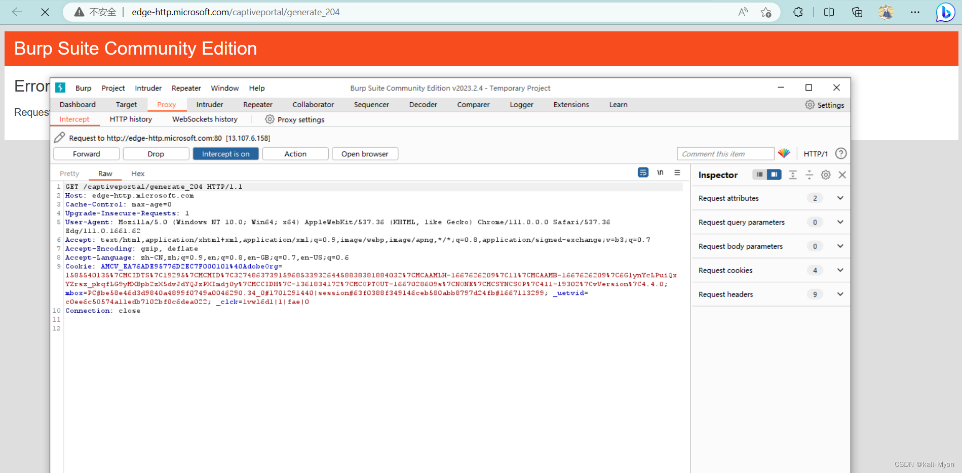Select the Pretty view tab
This screenshot has height=473, width=962.
69,174
